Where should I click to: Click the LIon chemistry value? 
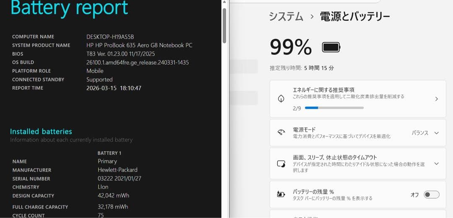point(103,187)
